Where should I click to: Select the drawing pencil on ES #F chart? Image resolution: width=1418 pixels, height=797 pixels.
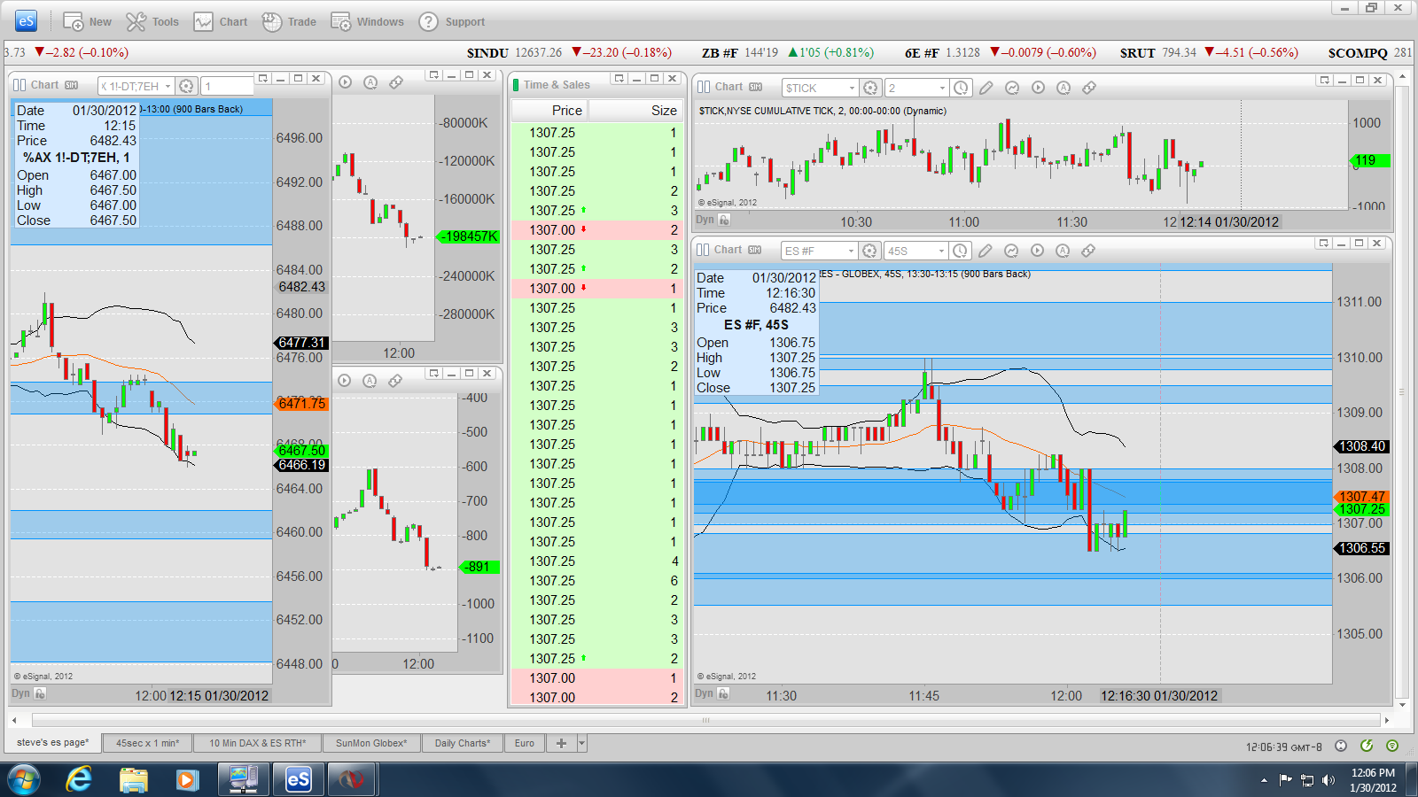(986, 251)
